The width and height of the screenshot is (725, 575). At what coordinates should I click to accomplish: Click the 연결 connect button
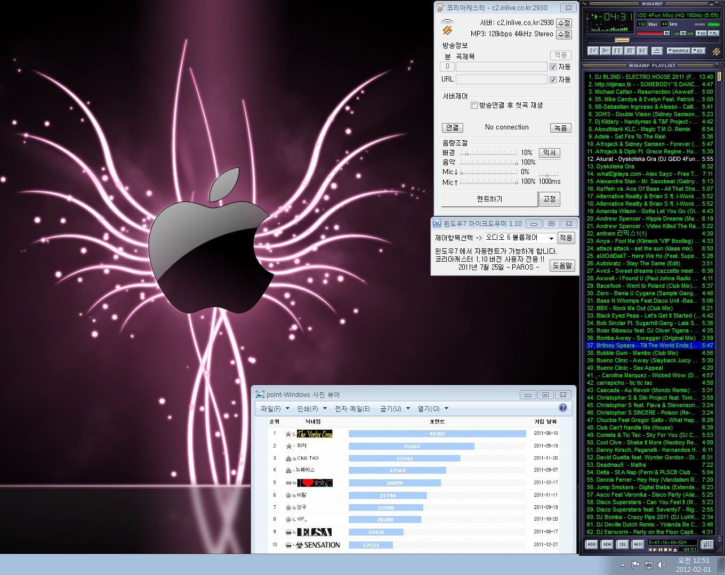pyautogui.click(x=453, y=128)
